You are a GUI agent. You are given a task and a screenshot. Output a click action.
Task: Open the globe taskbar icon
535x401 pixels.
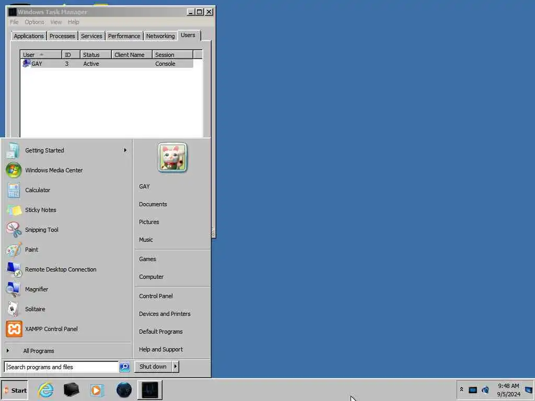click(x=124, y=390)
